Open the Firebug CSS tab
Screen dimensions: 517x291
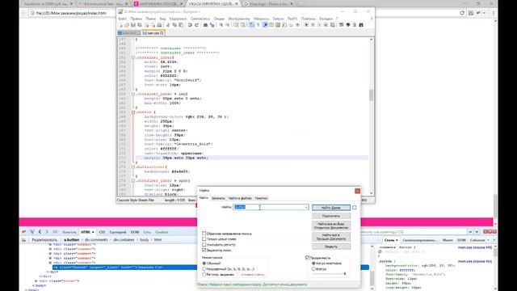(x=102, y=232)
